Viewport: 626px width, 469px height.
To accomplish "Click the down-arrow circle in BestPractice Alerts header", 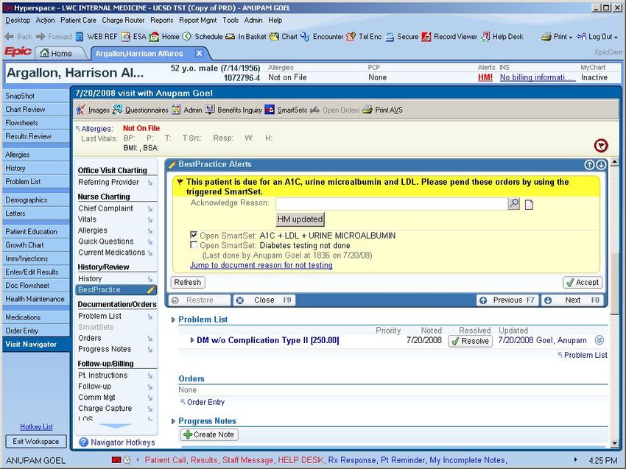I will (x=601, y=164).
